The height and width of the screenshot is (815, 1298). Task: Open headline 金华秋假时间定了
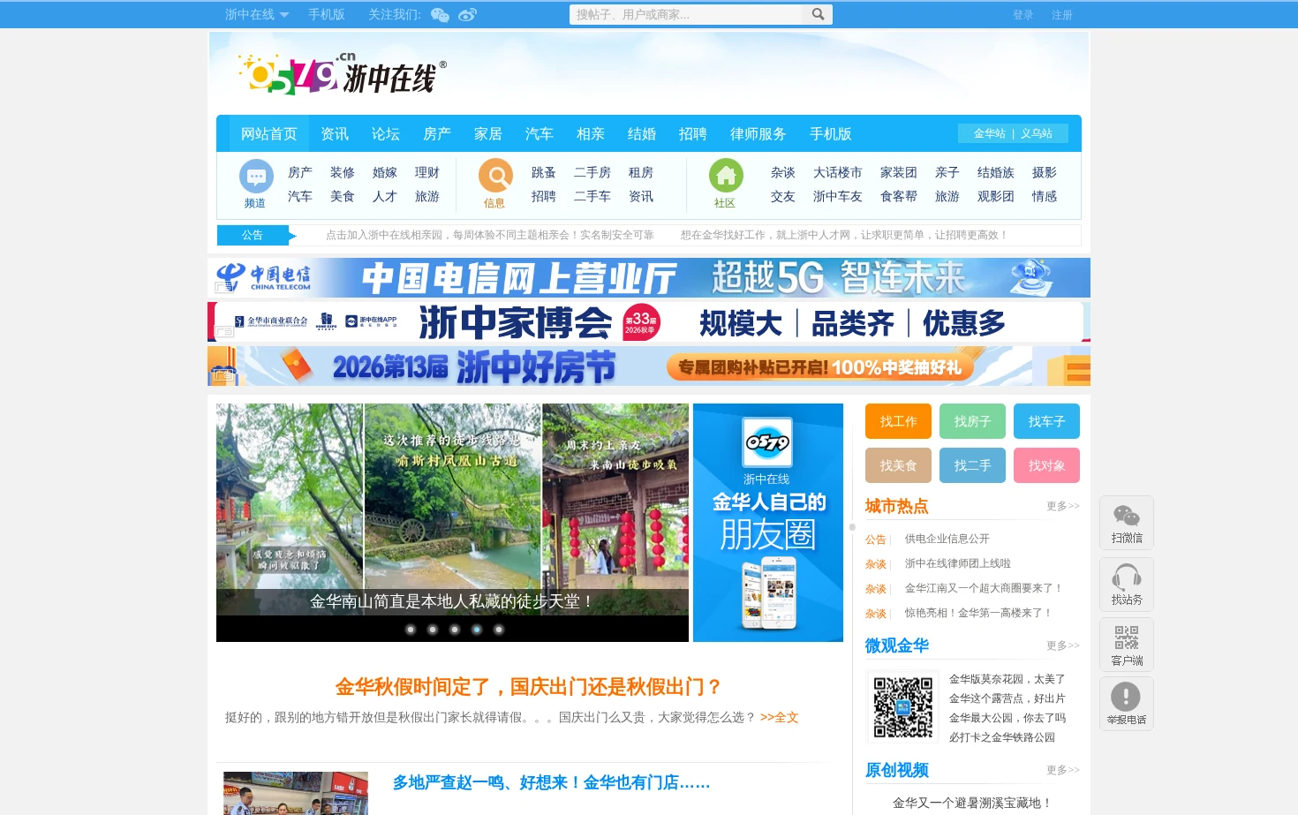click(529, 687)
